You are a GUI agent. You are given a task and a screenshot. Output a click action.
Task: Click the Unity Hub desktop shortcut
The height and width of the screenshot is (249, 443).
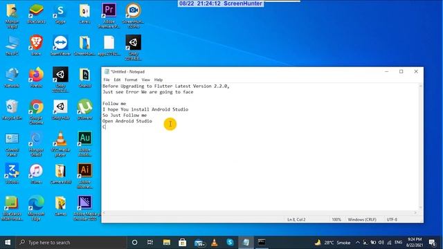click(x=60, y=109)
